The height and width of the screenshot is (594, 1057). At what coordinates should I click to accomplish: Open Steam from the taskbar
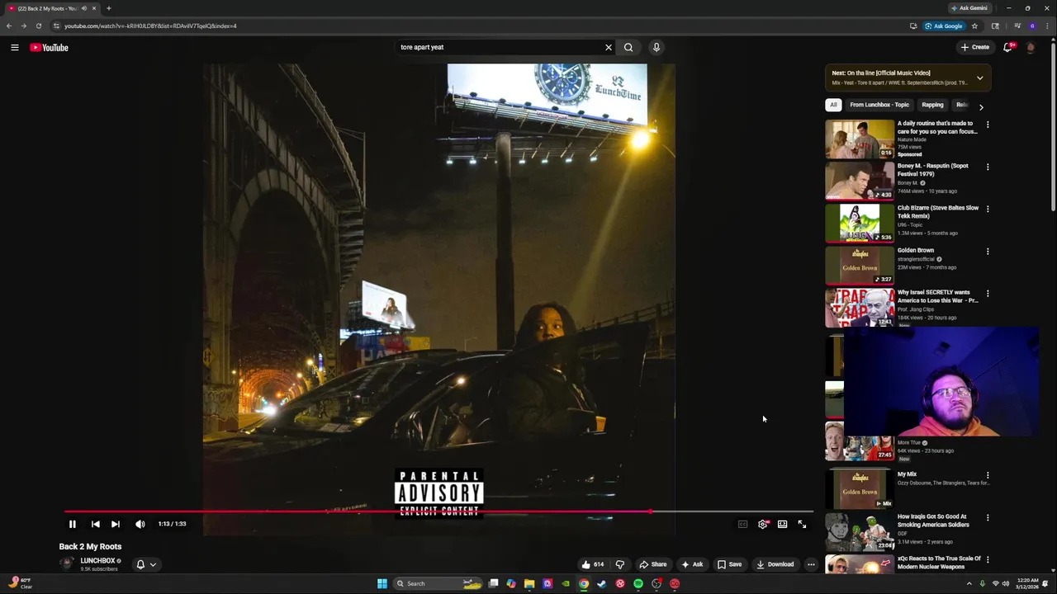[x=602, y=583]
